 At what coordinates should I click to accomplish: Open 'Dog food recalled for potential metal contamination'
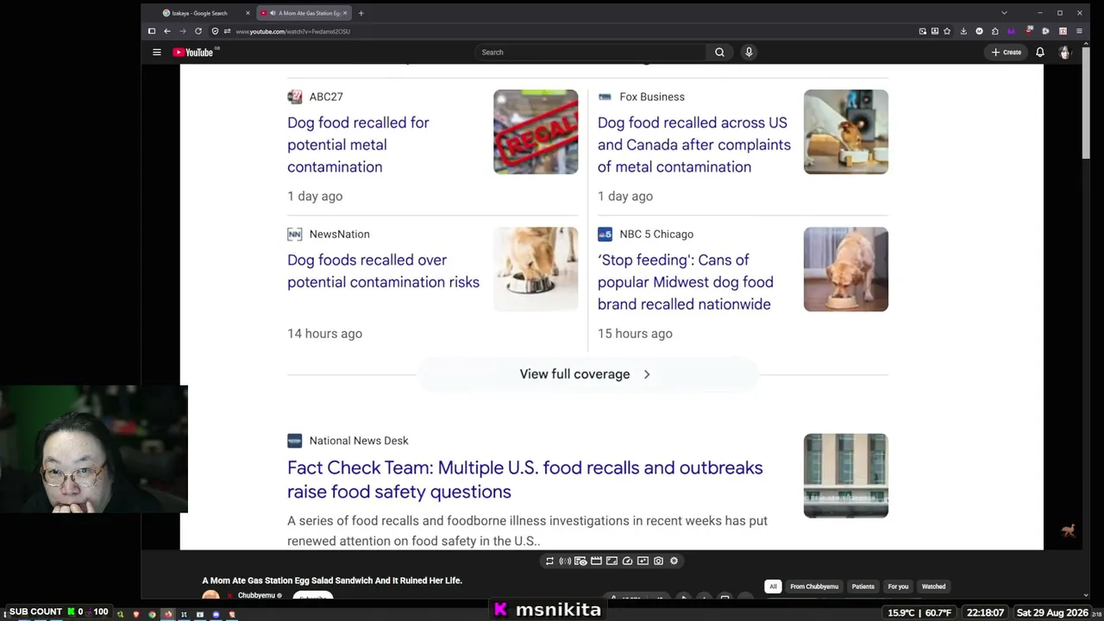click(x=358, y=145)
